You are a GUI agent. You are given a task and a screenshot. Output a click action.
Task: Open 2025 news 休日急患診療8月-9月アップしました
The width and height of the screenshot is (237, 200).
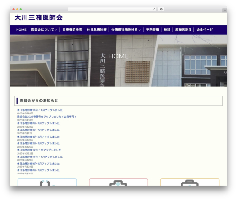[x=38, y=164]
